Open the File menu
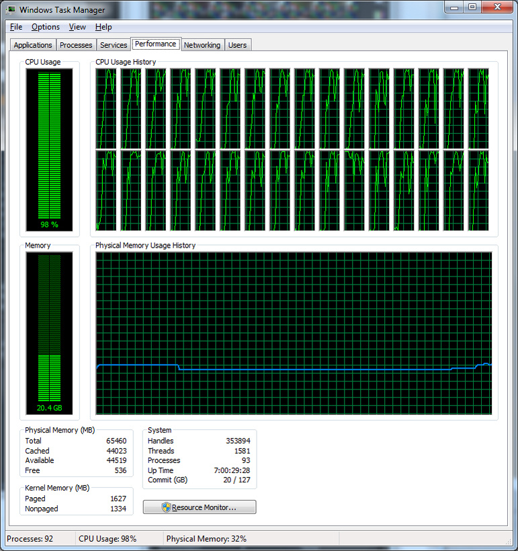 point(16,27)
